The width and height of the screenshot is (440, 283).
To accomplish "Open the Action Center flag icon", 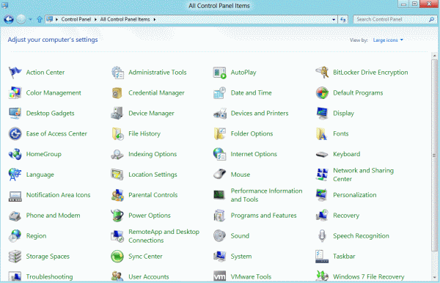I will pyautogui.click(x=15, y=73).
